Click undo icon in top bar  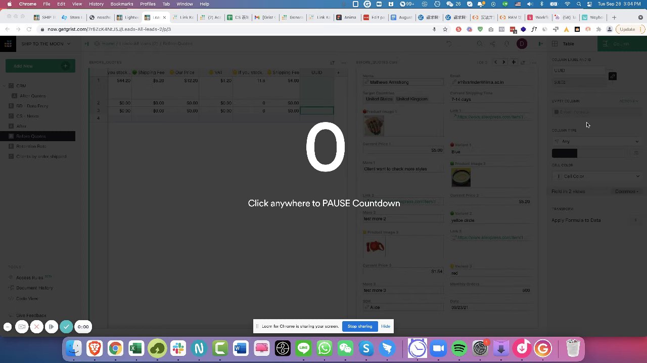449,44
